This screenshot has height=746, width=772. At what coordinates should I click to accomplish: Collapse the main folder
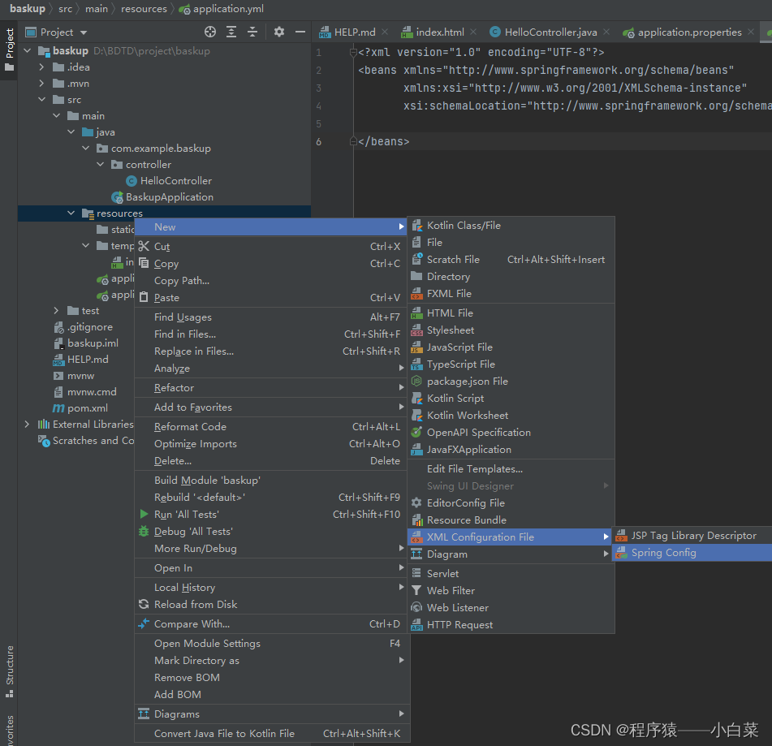(57, 116)
